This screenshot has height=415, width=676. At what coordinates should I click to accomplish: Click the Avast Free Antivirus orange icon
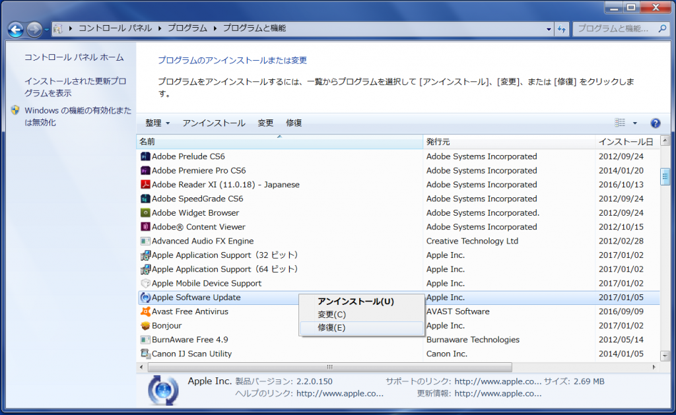145,311
